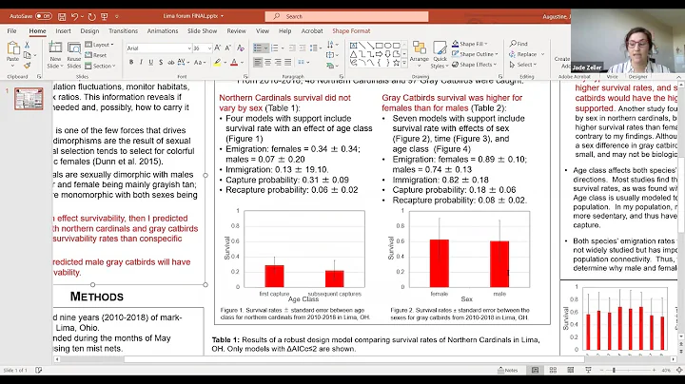
Task: Select the Format Painter icon
Action: click(x=27, y=66)
